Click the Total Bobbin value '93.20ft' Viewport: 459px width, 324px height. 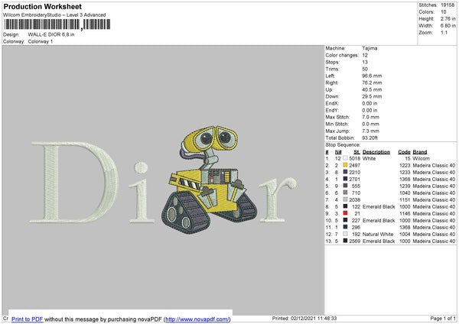click(370, 138)
